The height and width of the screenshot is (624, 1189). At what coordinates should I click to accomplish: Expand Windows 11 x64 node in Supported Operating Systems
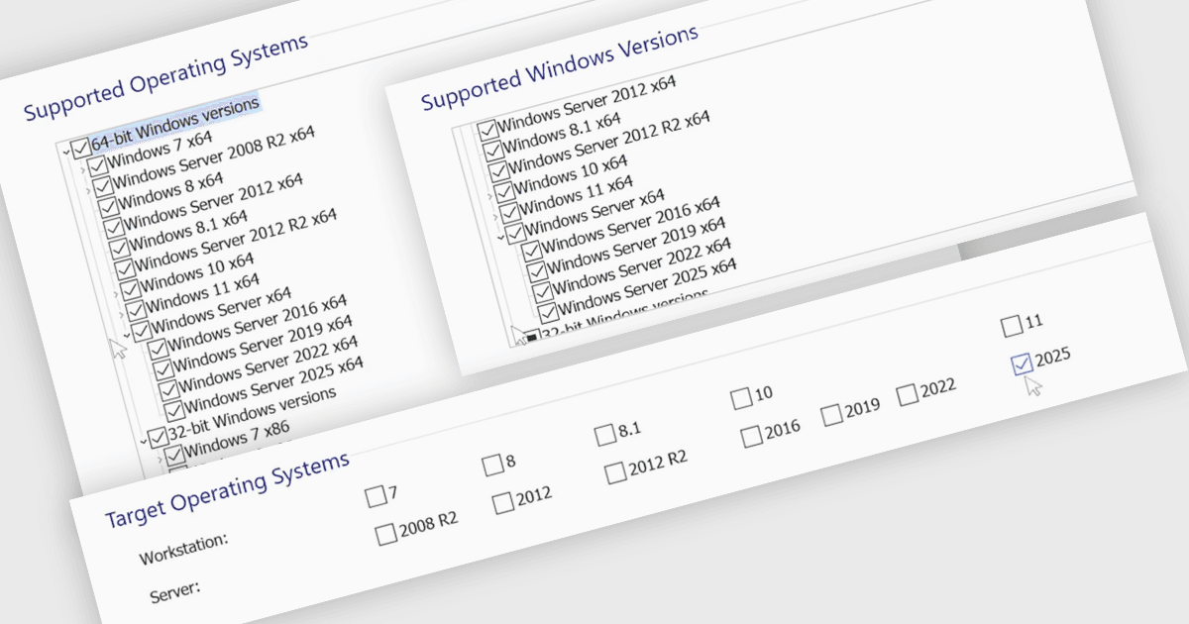coord(122,314)
